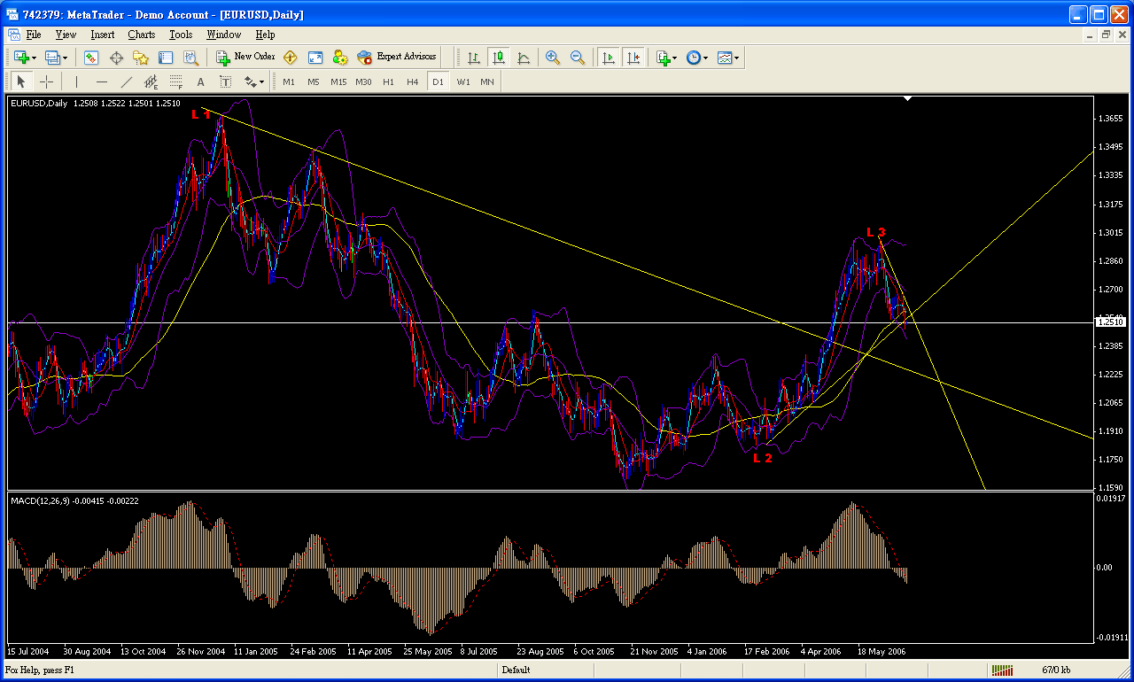Select the D1 daily timeframe

pos(438,81)
